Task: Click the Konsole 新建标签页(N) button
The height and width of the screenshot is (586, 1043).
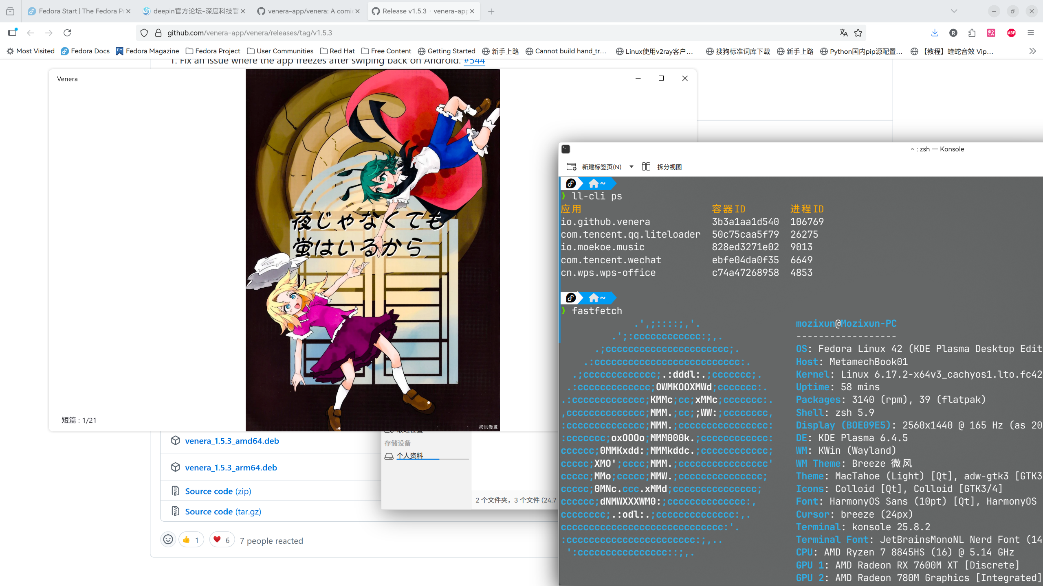Action: [594, 166]
